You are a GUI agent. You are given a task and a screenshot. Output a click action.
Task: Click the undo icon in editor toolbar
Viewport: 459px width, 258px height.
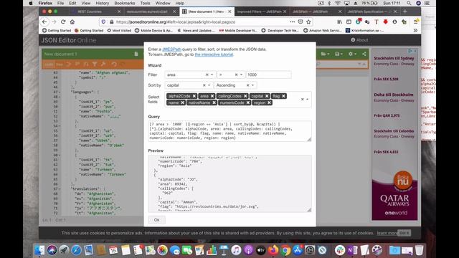point(115,64)
